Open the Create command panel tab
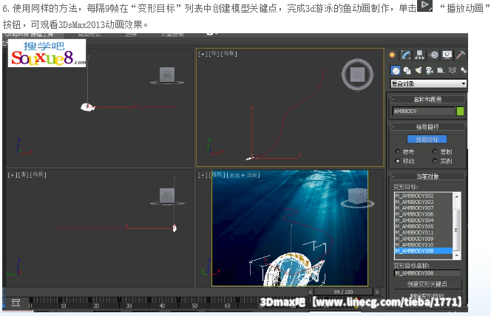Viewport: 491px width, 316px height. [393, 55]
